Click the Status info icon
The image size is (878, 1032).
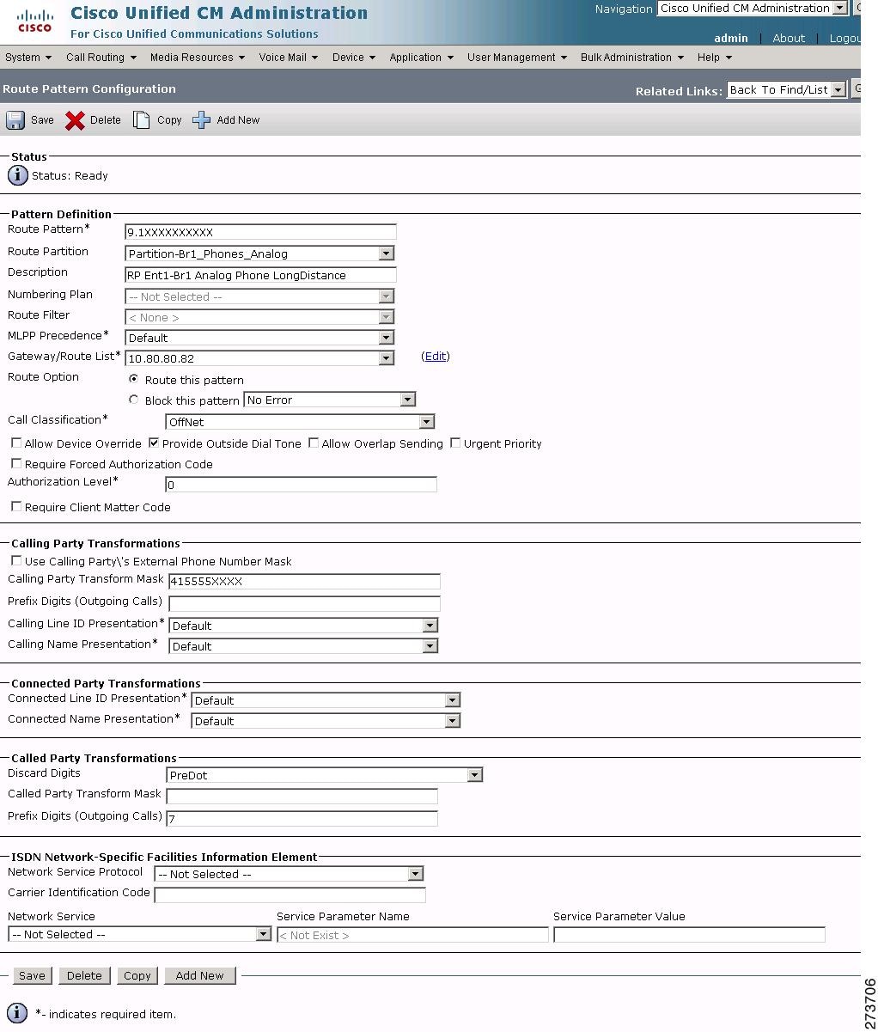tap(17, 175)
